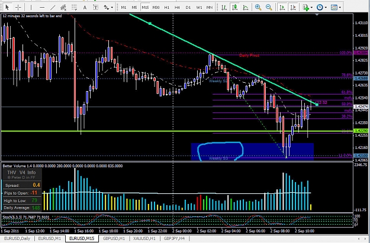Set timeframe to M1

click(123, 7)
